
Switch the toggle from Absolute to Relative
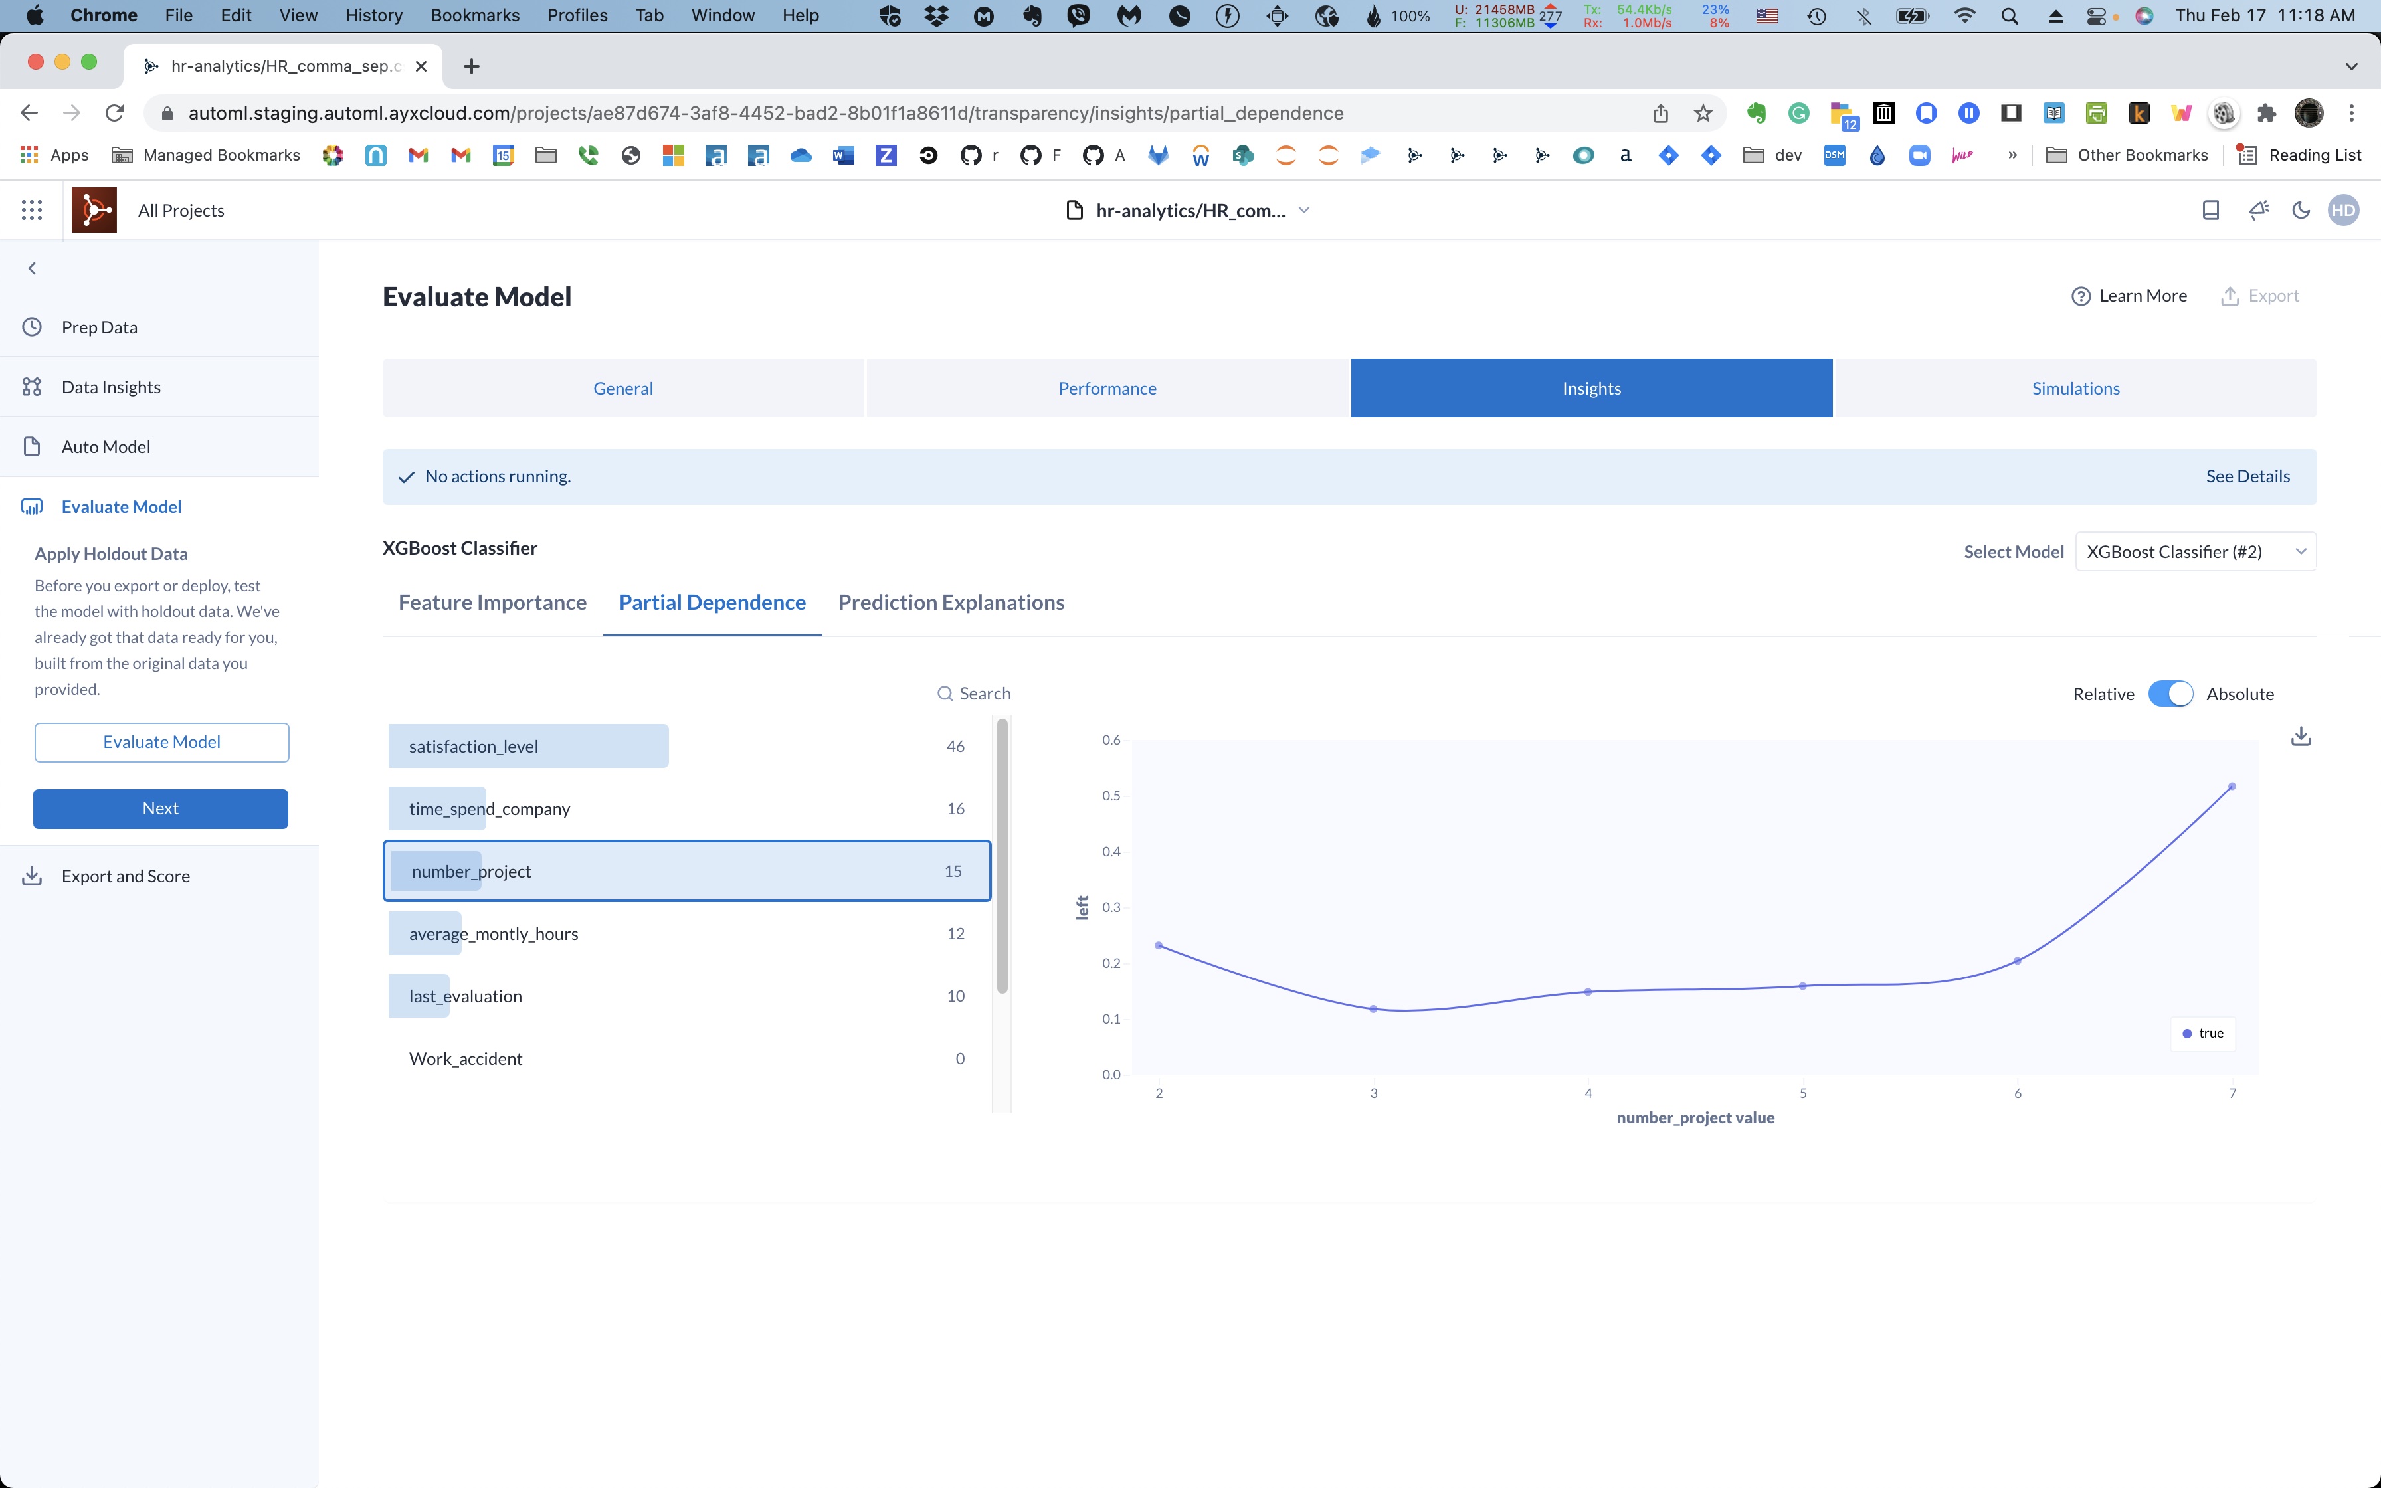click(2170, 694)
